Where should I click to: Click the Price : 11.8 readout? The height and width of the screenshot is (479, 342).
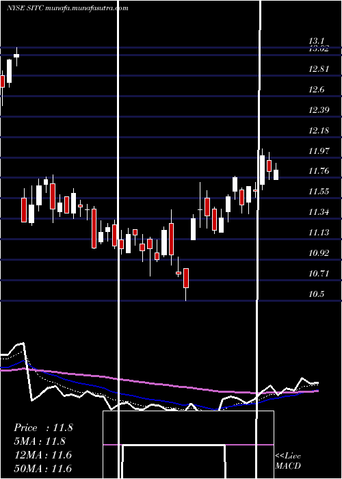[43, 428]
